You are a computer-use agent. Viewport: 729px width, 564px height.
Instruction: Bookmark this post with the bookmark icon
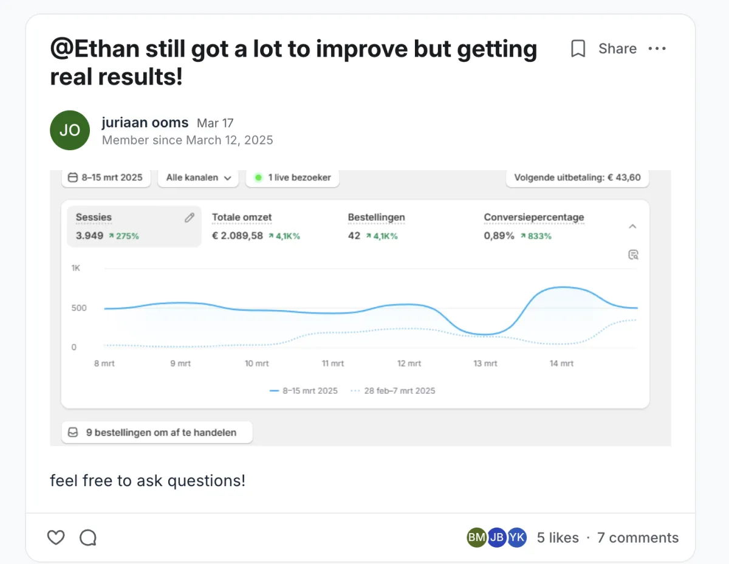coord(578,49)
